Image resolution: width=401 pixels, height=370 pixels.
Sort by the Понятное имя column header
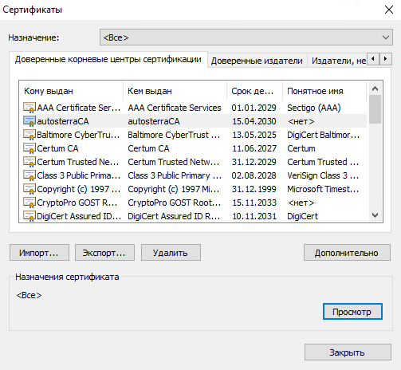324,91
